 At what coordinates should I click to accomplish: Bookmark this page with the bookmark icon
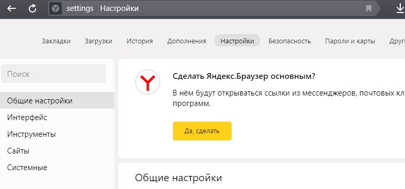point(369,9)
